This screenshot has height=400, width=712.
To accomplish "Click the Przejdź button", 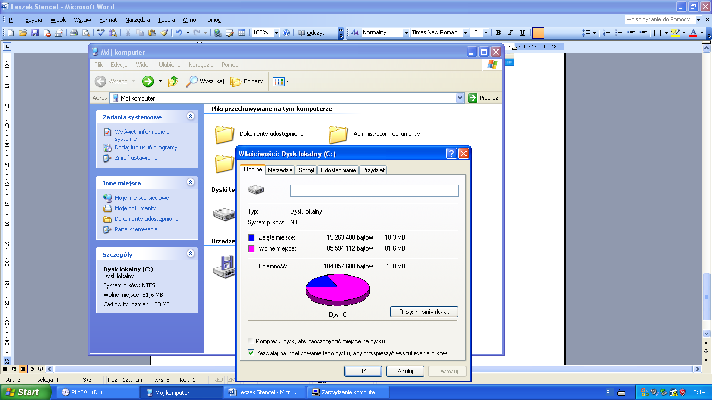I will 483,98.
